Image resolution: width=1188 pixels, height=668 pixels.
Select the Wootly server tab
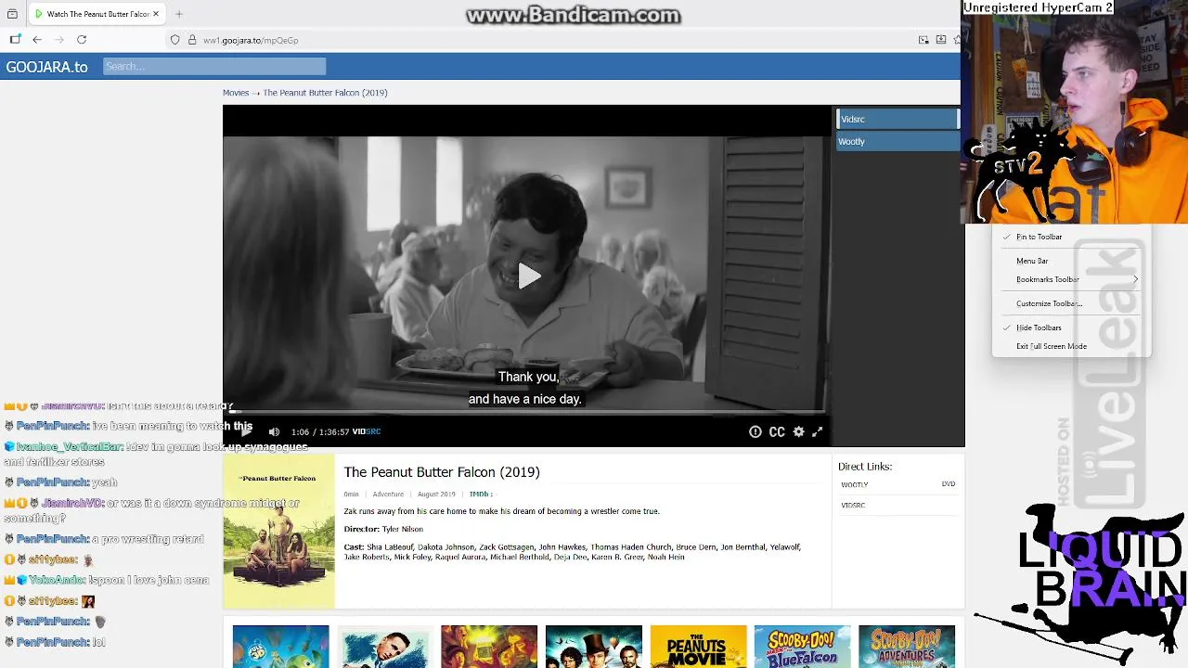click(897, 141)
